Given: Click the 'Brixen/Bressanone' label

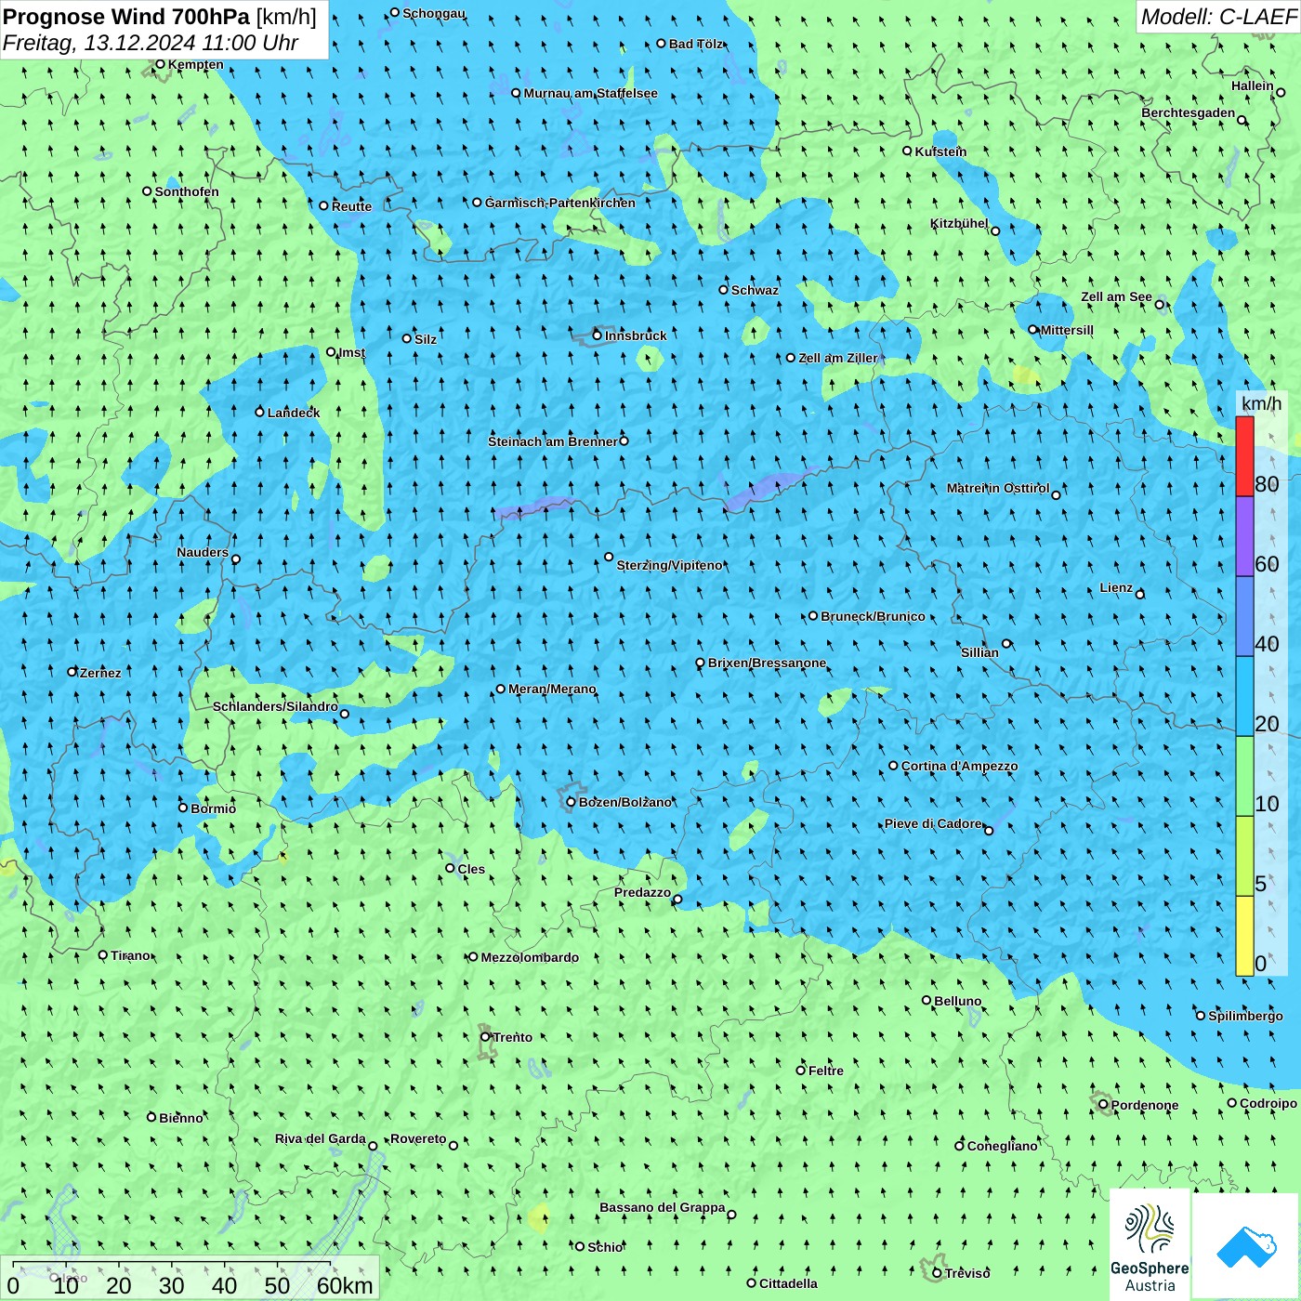Looking at the screenshot, I should point(768,663).
